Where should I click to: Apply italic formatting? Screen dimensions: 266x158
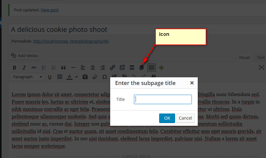click(x=24, y=67)
